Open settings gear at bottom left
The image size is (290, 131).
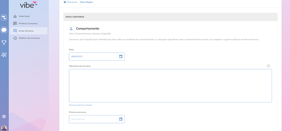click(x=4, y=116)
